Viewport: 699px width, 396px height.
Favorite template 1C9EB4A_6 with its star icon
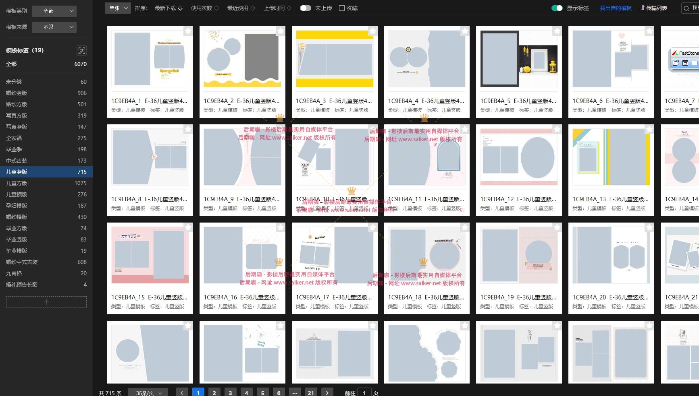[x=649, y=31]
